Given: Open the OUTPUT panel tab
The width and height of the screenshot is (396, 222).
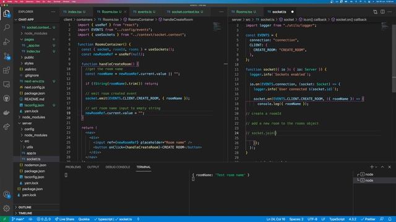Looking at the screenshot, I should pyautogui.click(x=93, y=167).
